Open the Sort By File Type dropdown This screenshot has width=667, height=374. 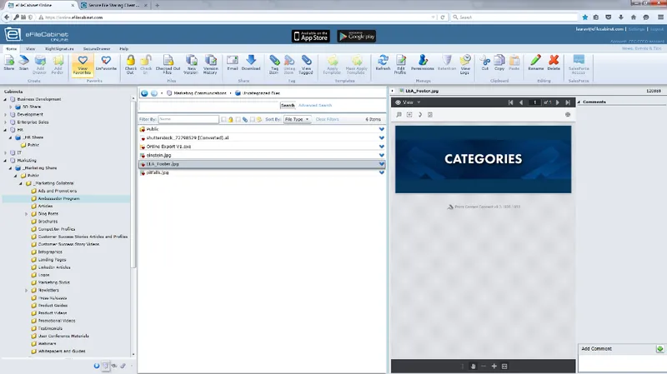[x=297, y=119]
